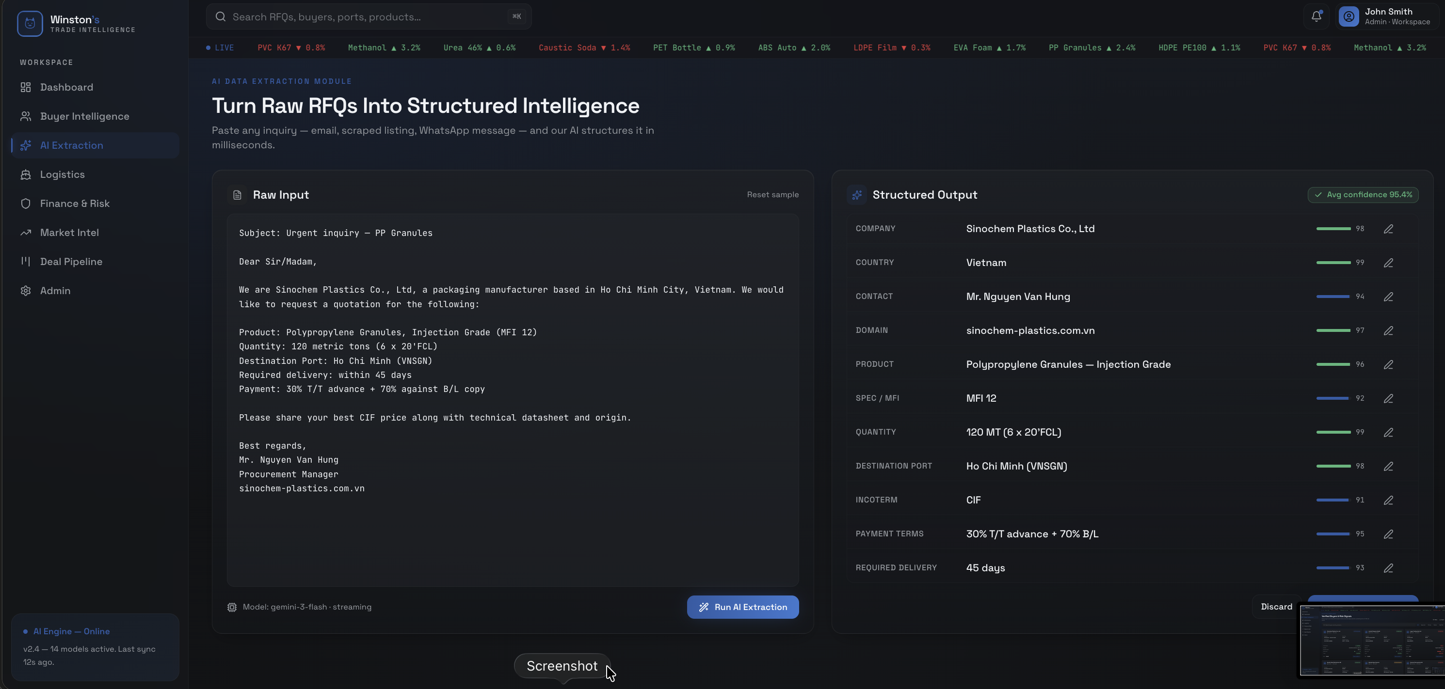Click the Structured Output sparkle icon
The width and height of the screenshot is (1445, 689).
pyautogui.click(x=856, y=194)
